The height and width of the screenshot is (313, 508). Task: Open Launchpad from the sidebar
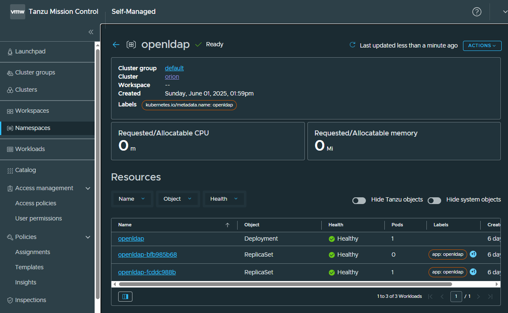(30, 51)
